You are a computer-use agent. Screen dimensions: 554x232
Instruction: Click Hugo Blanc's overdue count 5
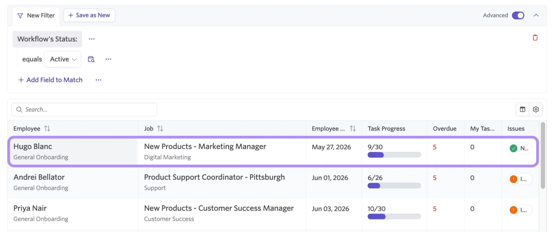[435, 147]
